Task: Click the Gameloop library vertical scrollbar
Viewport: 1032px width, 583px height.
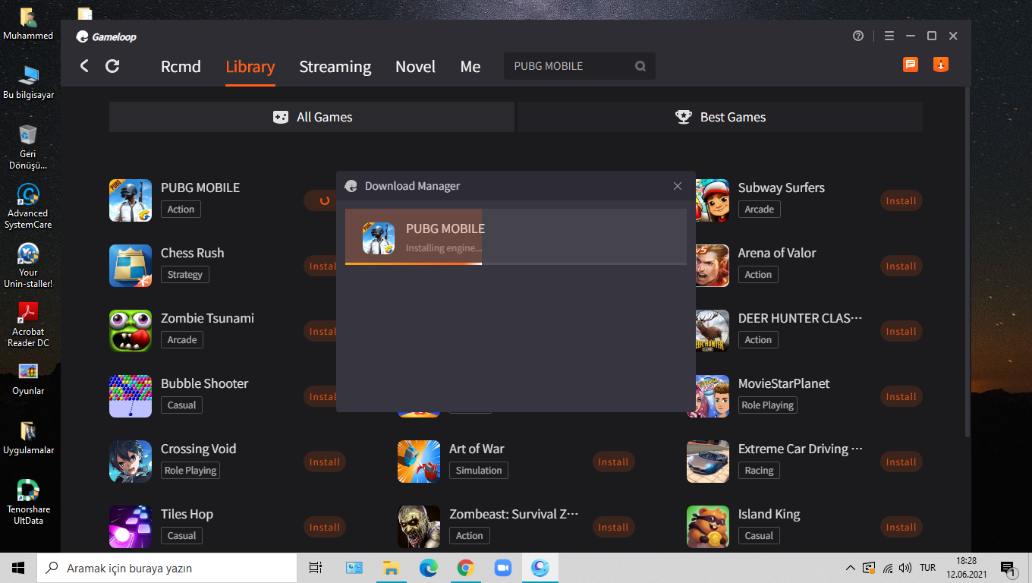Action: pos(967,262)
